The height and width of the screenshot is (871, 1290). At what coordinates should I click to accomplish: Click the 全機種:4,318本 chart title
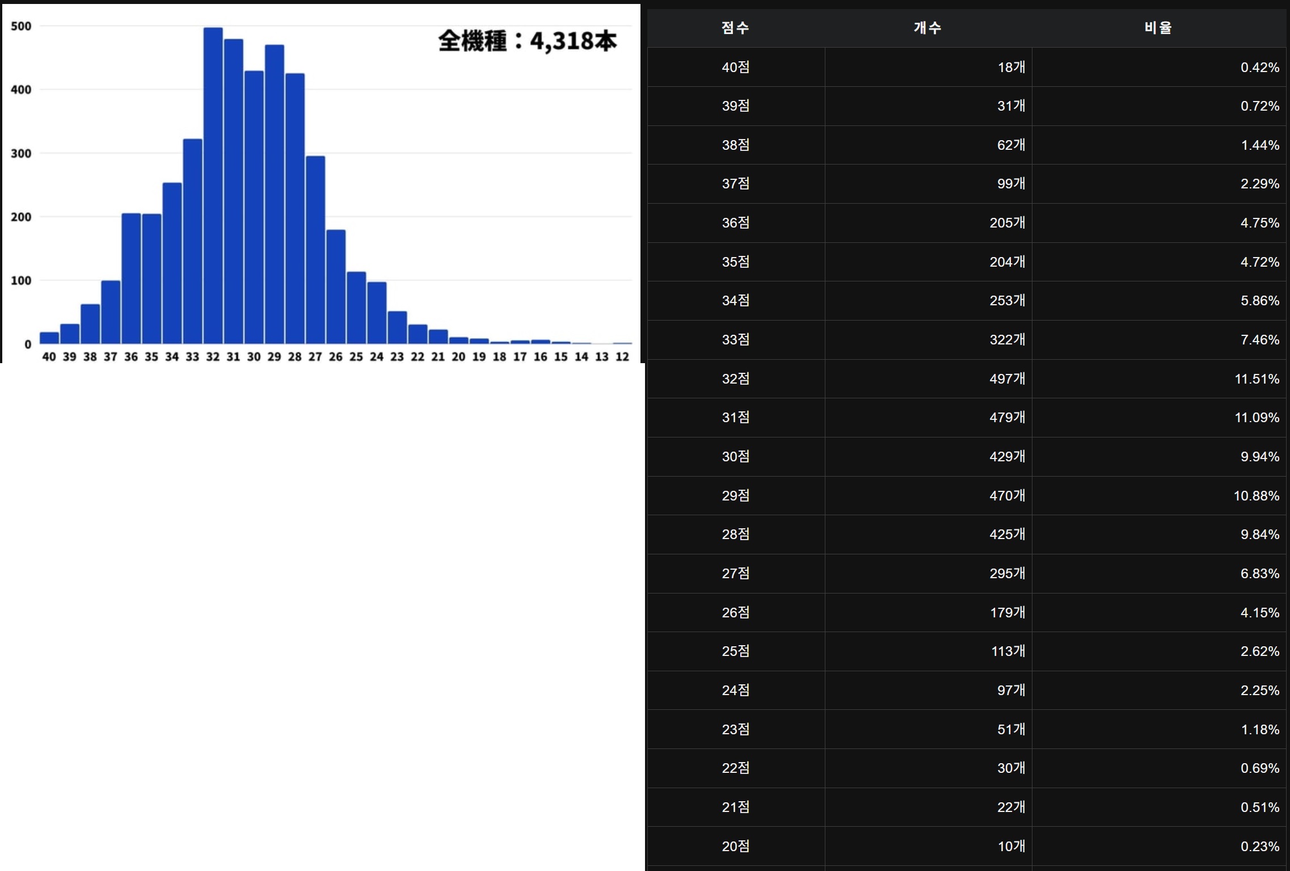(527, 41)
